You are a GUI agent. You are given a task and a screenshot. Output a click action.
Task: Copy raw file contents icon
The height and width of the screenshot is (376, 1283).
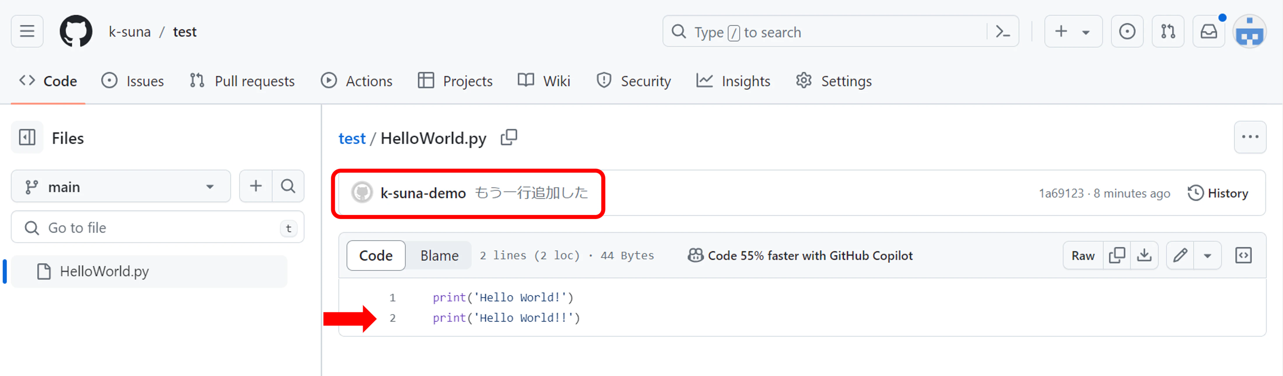[x=1117, y=256]
